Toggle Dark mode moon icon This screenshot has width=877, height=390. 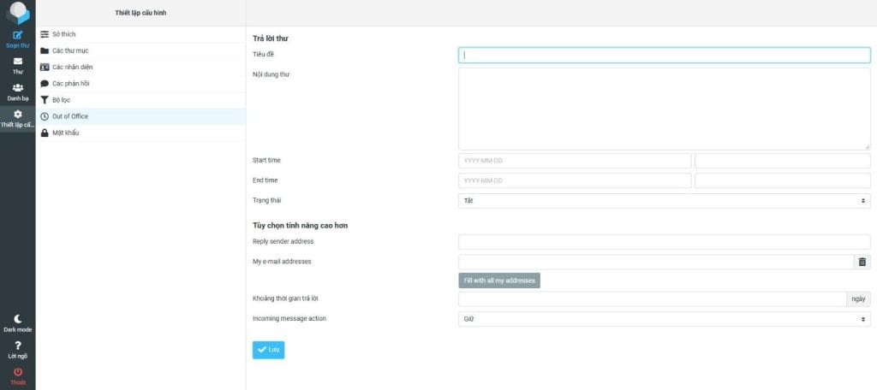18,318
